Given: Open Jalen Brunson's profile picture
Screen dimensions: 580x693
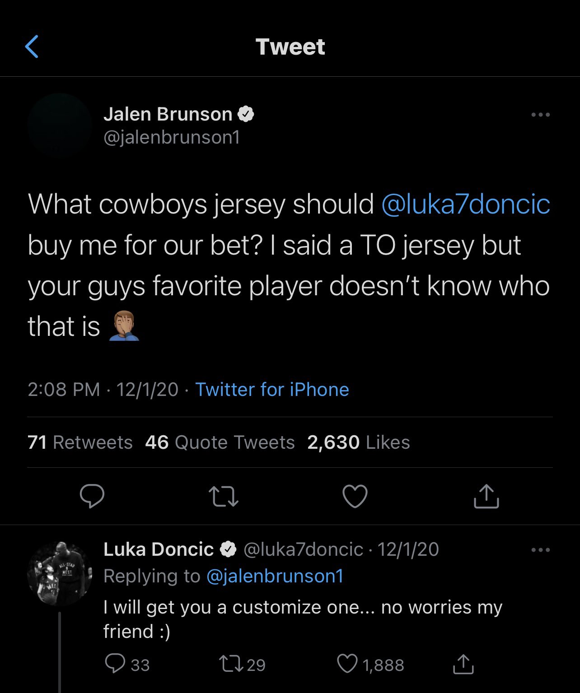Looking at the screenshot, I should click(60, 125).
